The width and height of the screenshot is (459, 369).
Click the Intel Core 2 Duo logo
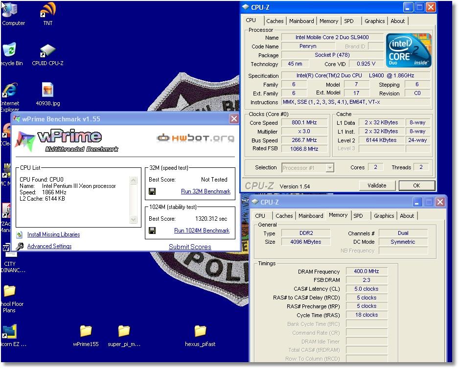(x=409, y=50)
